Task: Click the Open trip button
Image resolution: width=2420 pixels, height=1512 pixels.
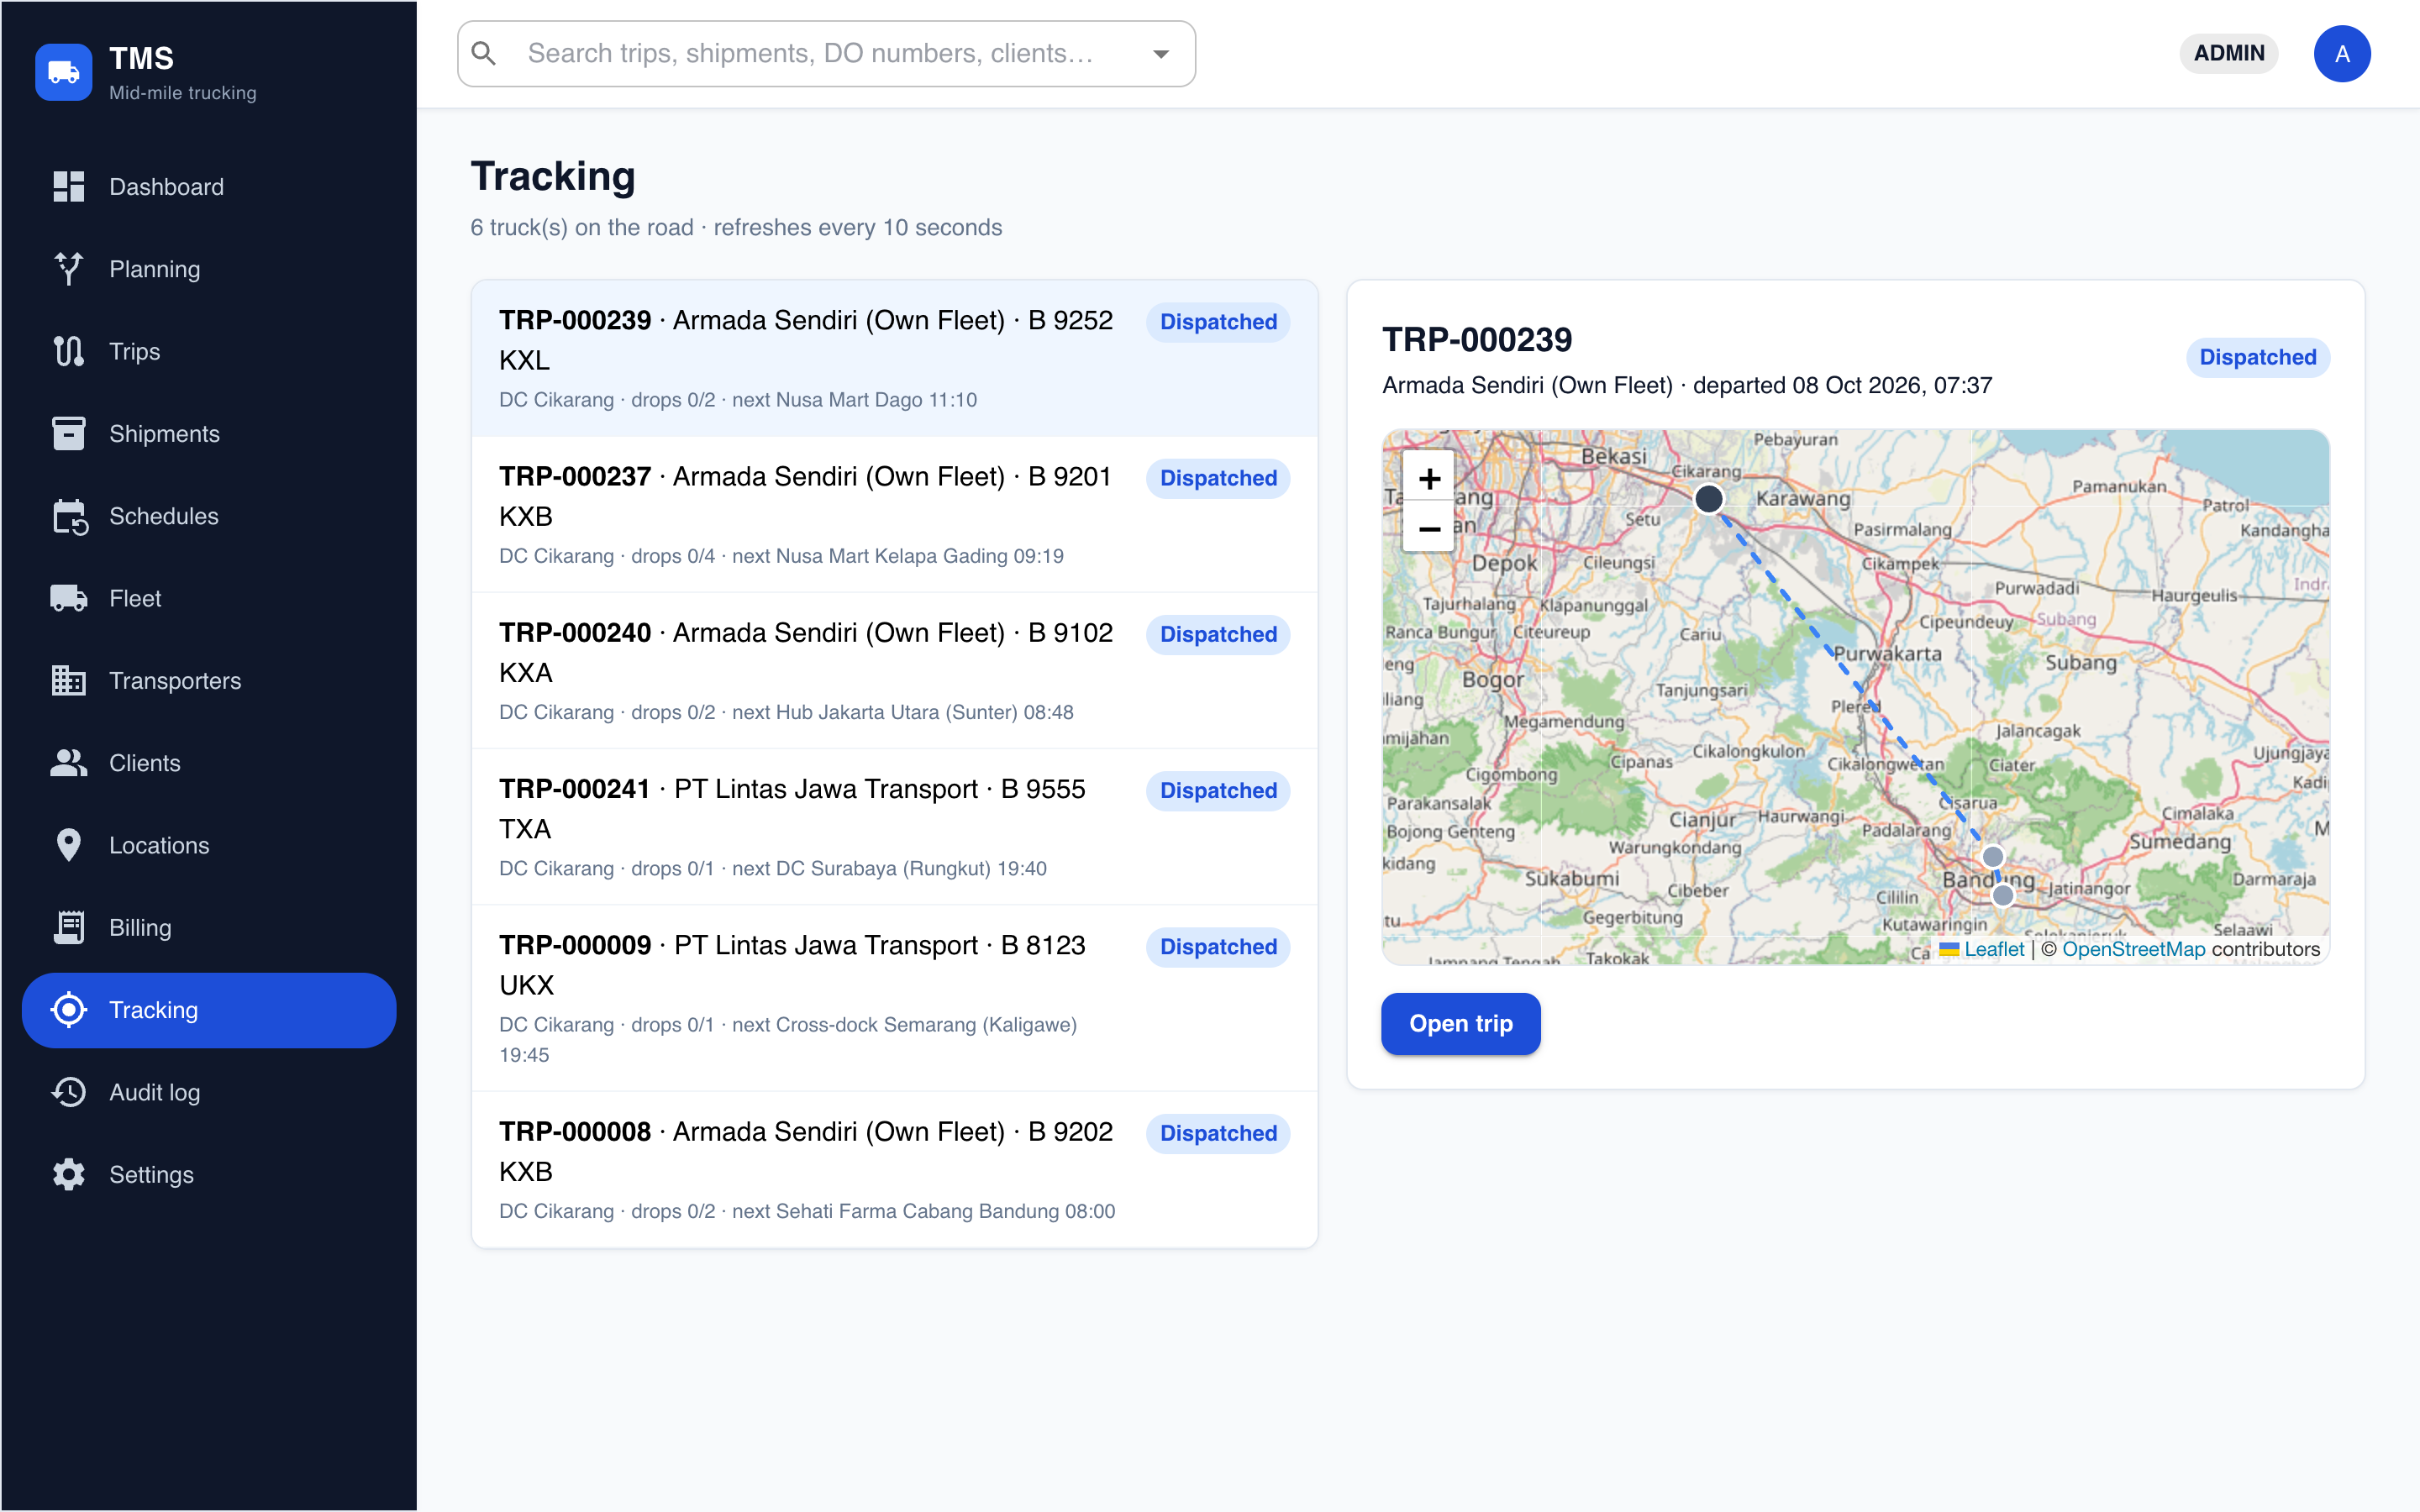Action: point(1460,1024)
